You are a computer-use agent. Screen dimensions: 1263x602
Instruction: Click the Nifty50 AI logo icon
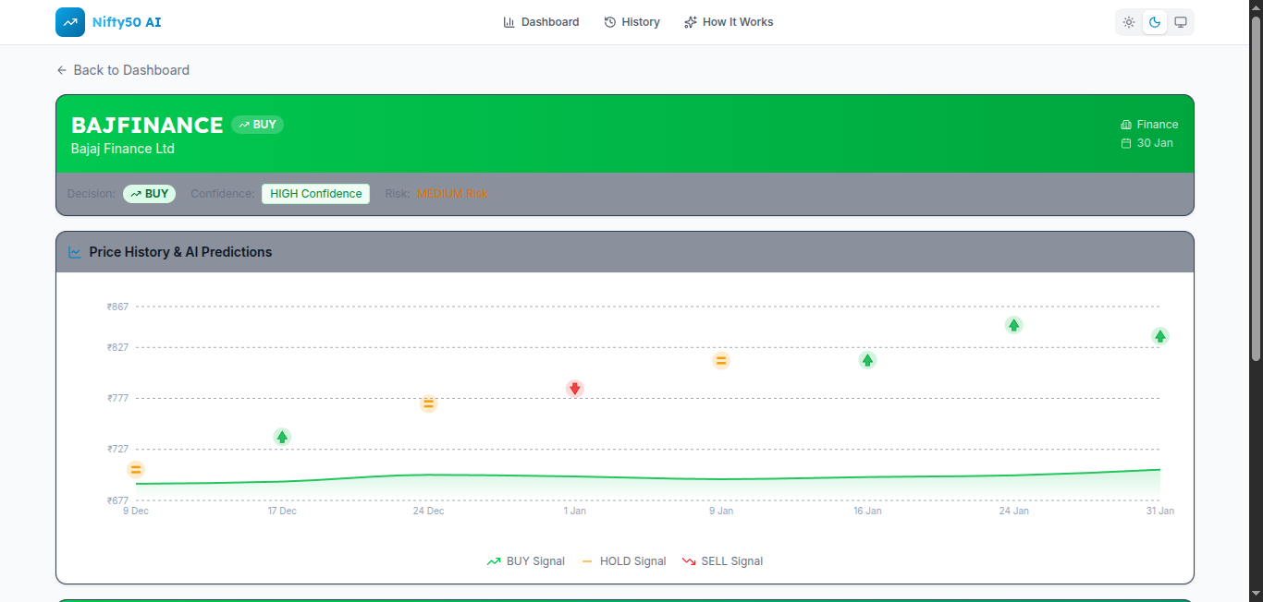(70, 22)
